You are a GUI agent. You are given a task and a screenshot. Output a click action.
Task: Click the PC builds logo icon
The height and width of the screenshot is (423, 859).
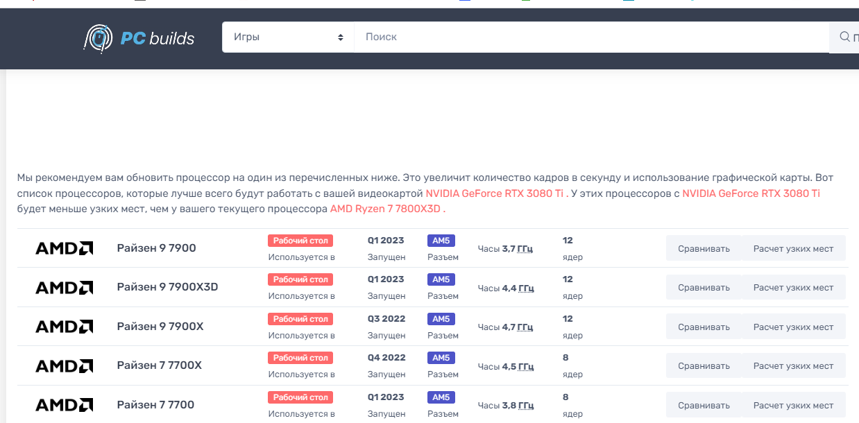(98, 38)
